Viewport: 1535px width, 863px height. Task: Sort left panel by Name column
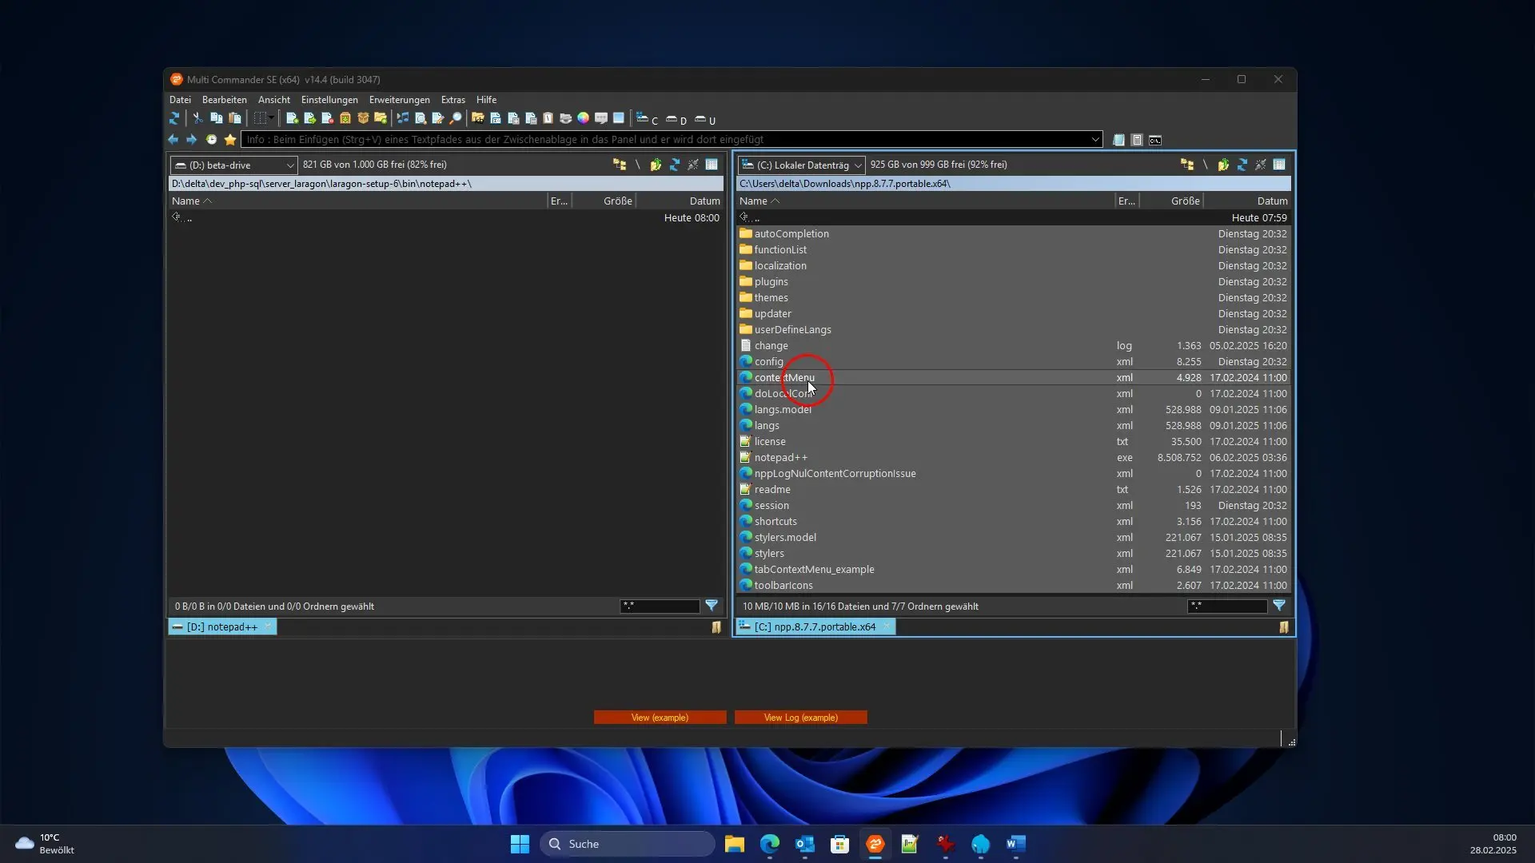click(357, 201)
